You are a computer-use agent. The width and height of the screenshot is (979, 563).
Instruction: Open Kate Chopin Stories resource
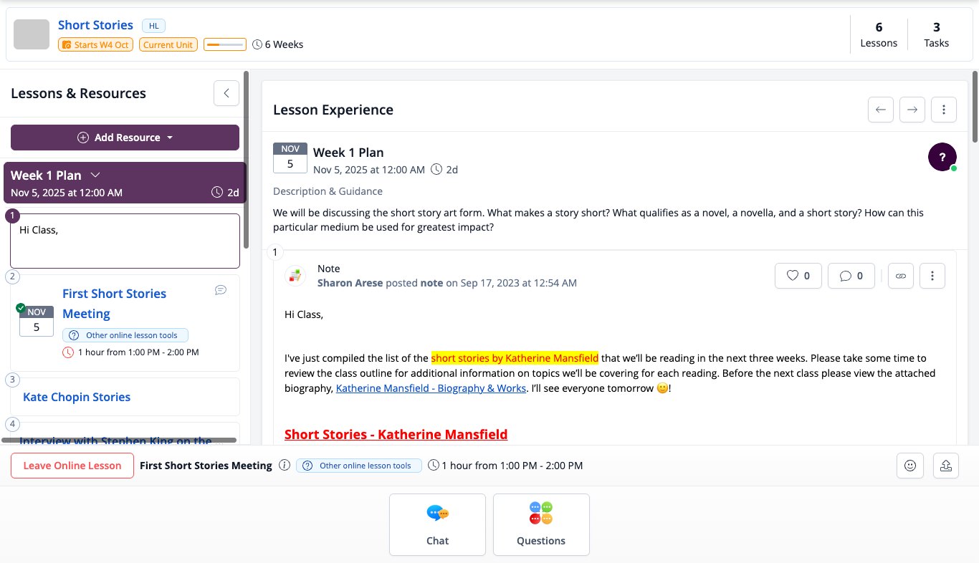point(77,397)
